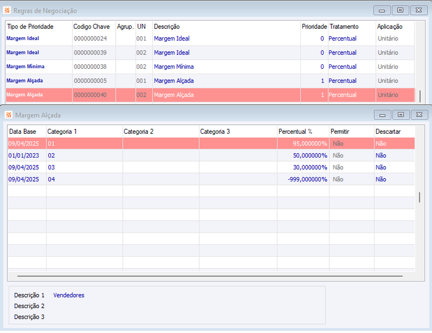The height and width of the screenshot is (333, 432).
Task: Select the Margem Mínima rule row
Action: (x=210, y=67)
